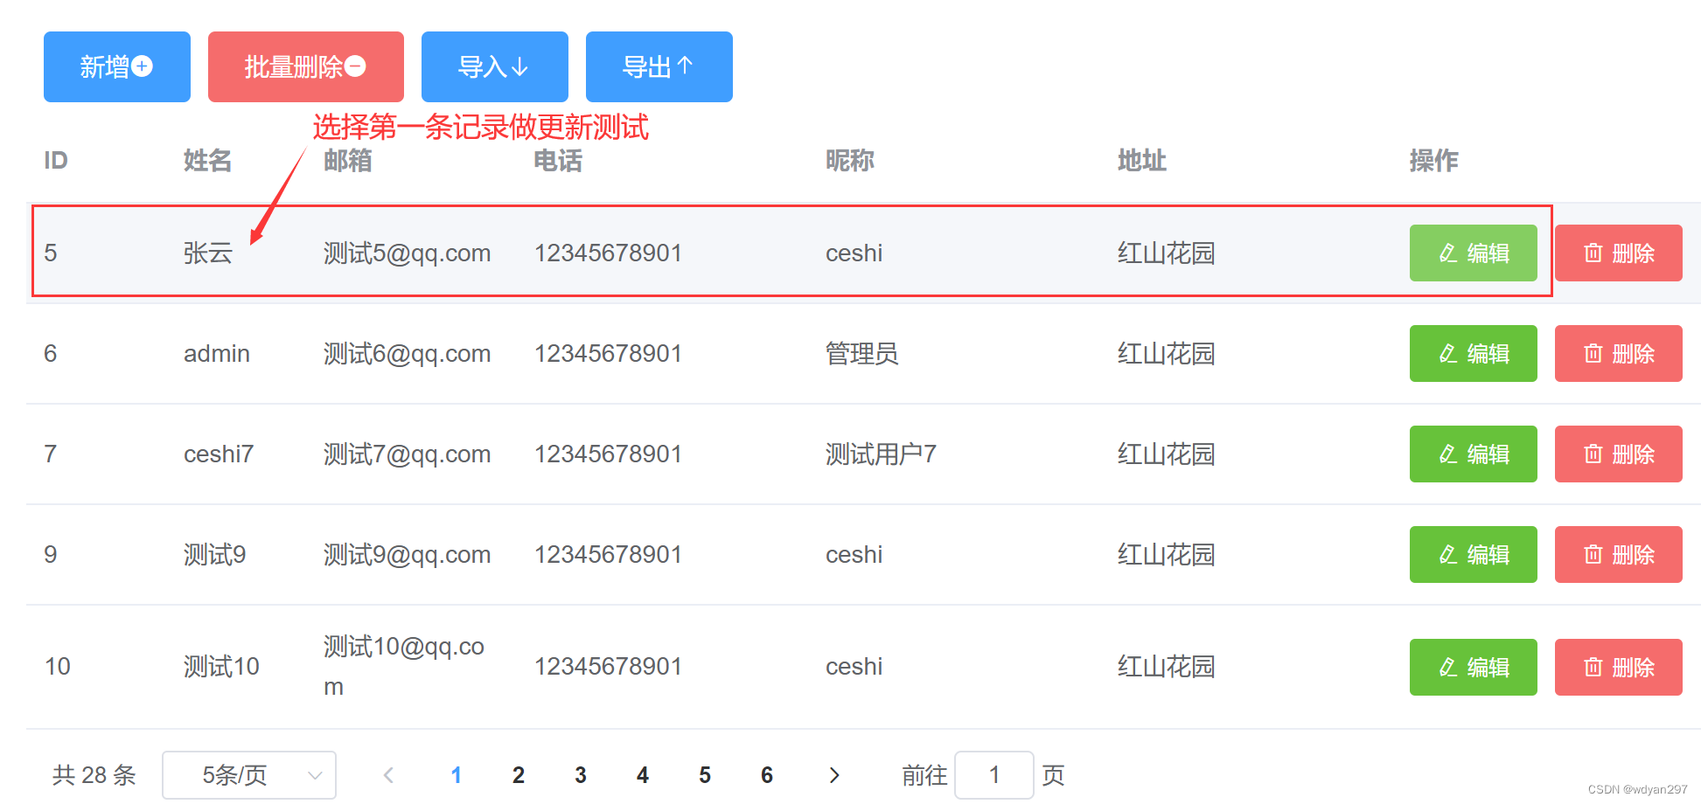Edit the admin user row

tap(1474, 354)
